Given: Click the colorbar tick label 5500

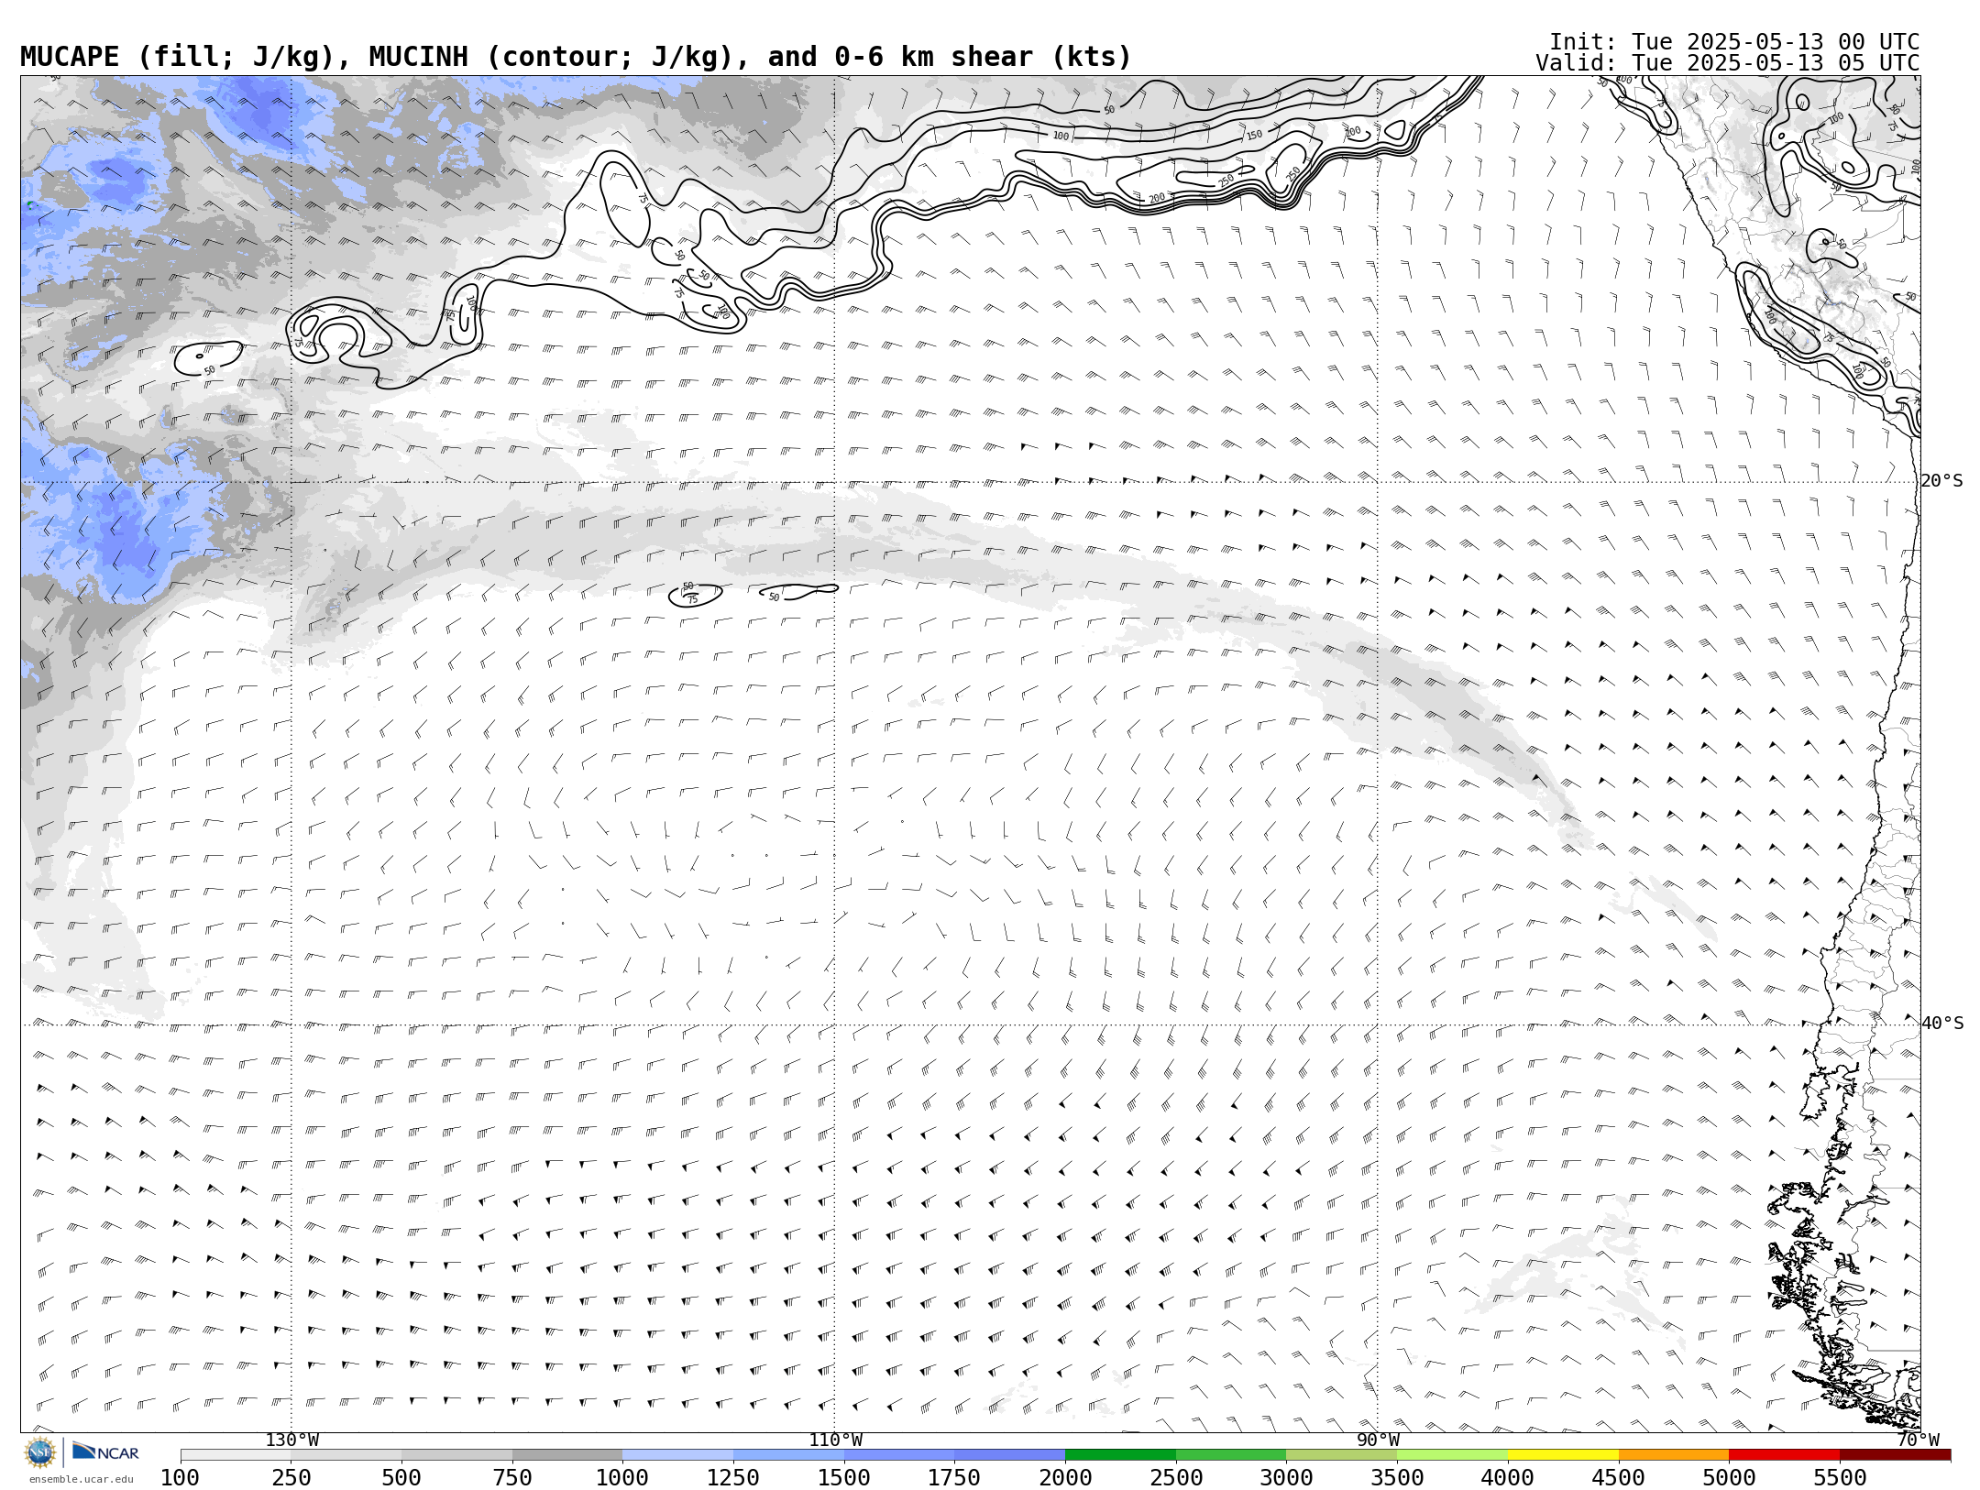Looking at the screenshot, I should coord(1840,1478).
